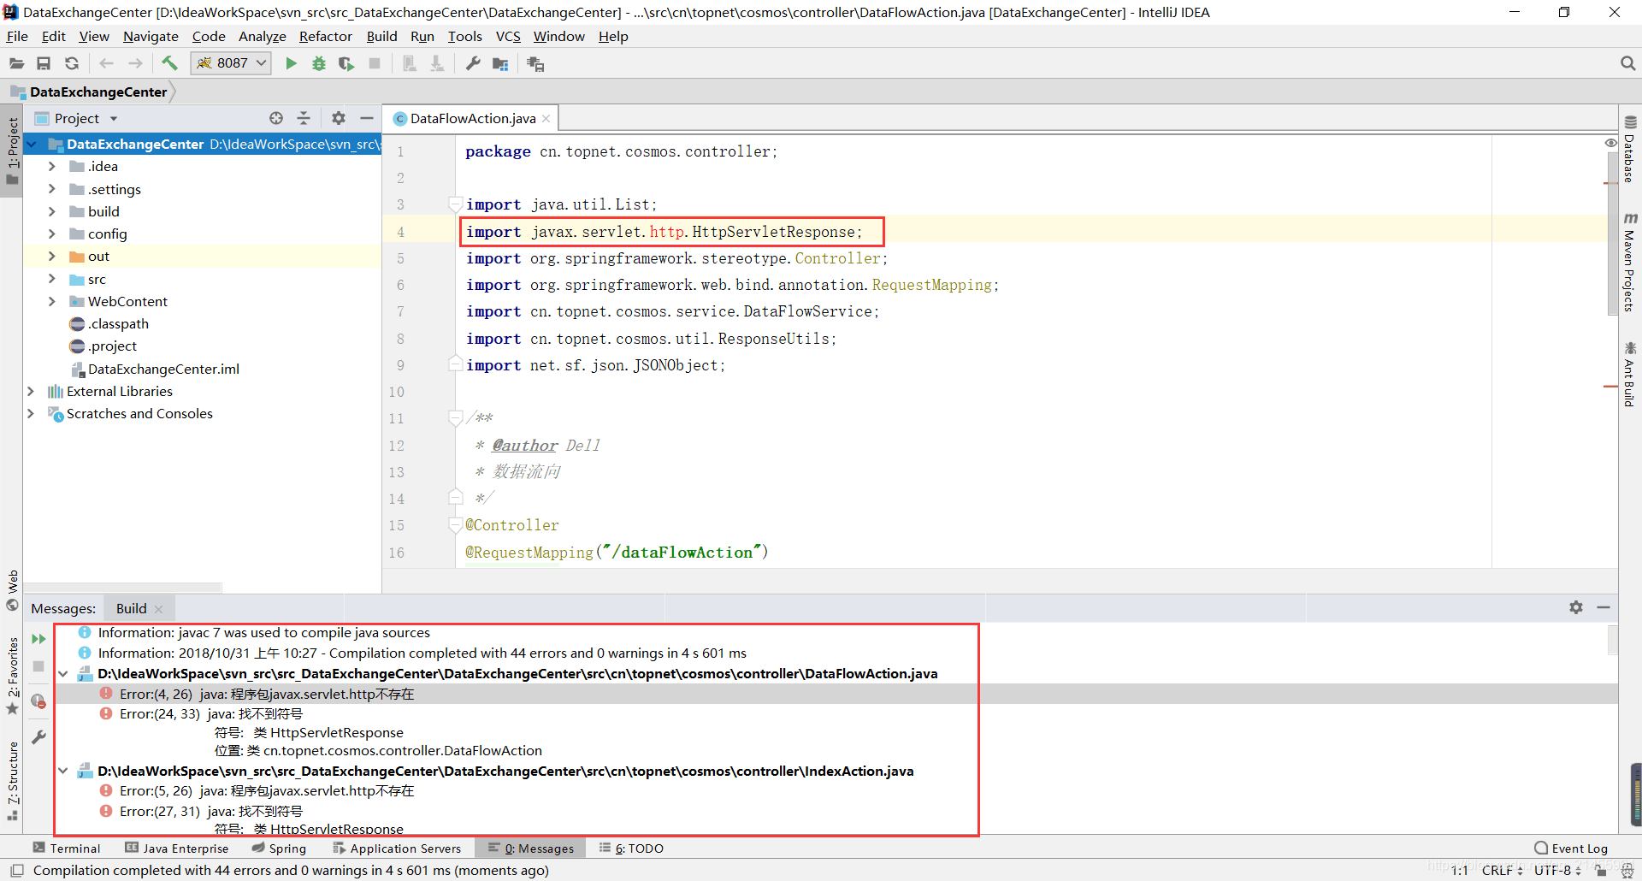1642x881 pixels.
Task: Switch to the Terminal tool tab
Action: (x=67, y=848)
